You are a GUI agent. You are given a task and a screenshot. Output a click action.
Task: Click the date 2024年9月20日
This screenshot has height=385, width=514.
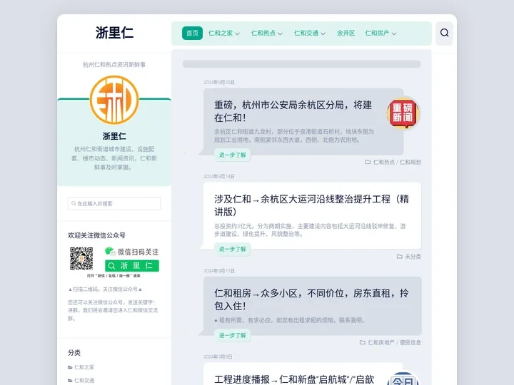coord(219,82)
